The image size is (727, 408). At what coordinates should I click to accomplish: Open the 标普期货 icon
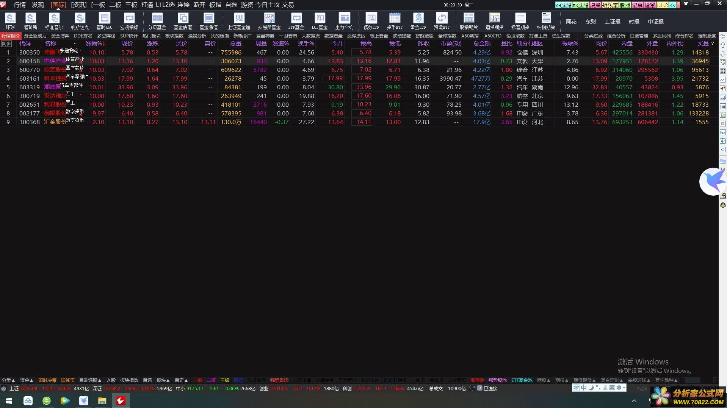[x=520, y=21]
